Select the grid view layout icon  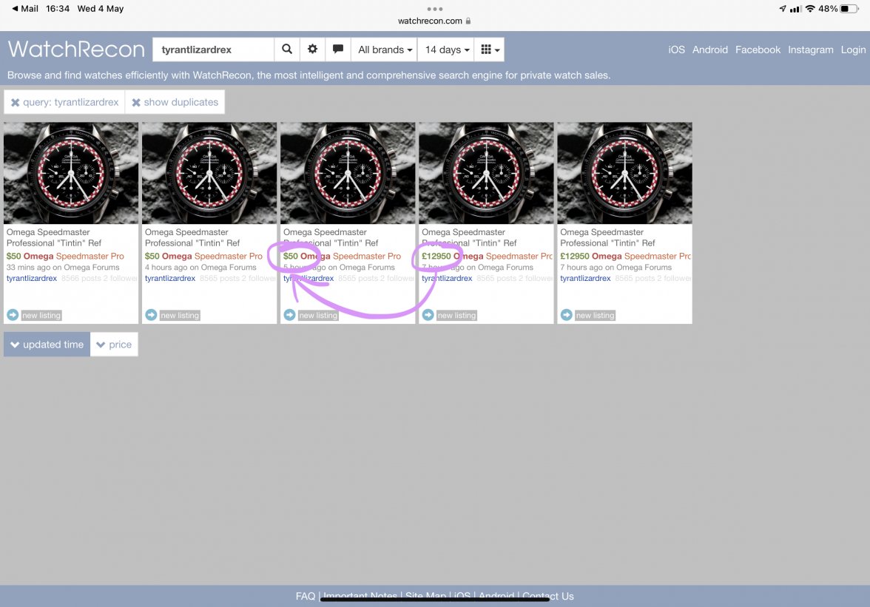488,49
